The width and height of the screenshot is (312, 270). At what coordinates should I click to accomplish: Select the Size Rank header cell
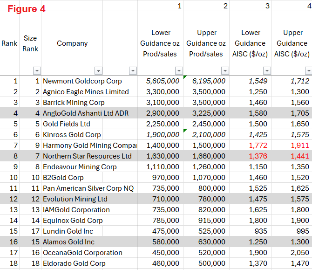30,43
